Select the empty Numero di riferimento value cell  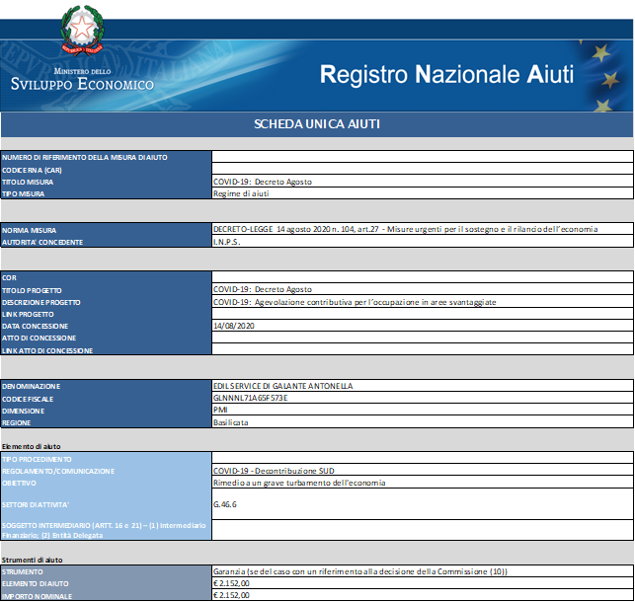tap(423, 157)
